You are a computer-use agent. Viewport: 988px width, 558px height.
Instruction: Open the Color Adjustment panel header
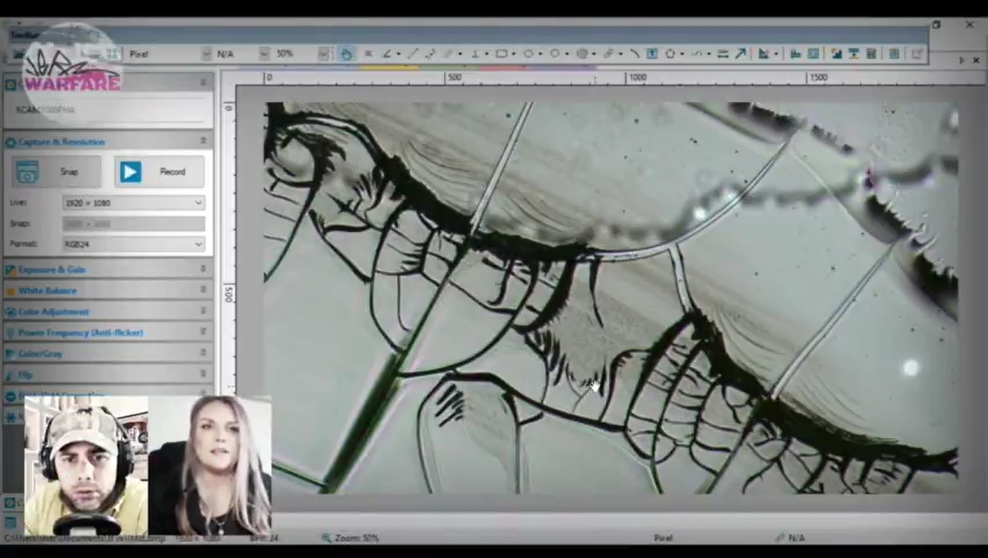108,311
